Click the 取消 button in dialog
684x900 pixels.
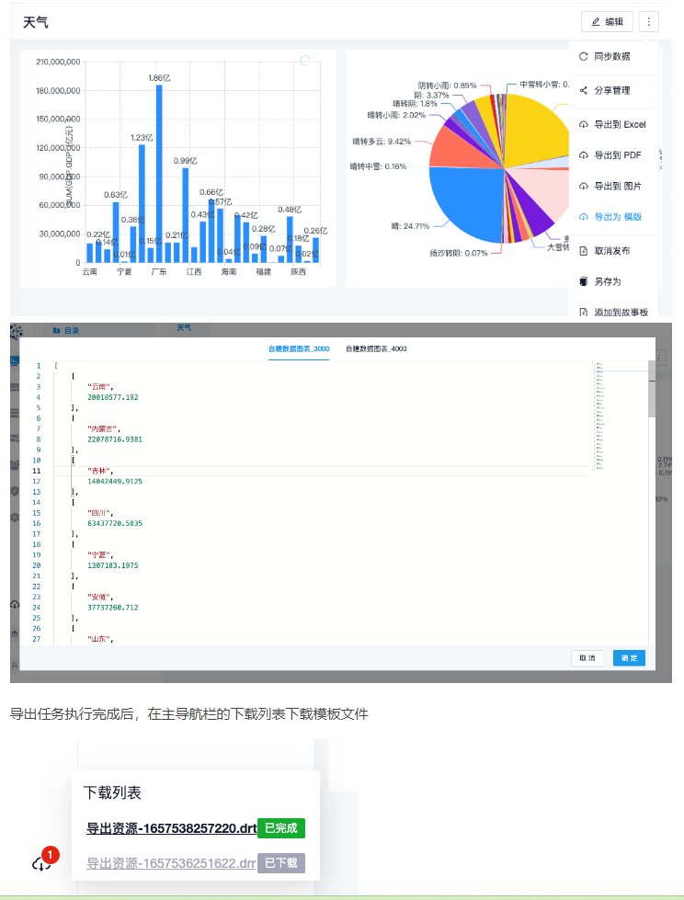[x=587, y=658]
